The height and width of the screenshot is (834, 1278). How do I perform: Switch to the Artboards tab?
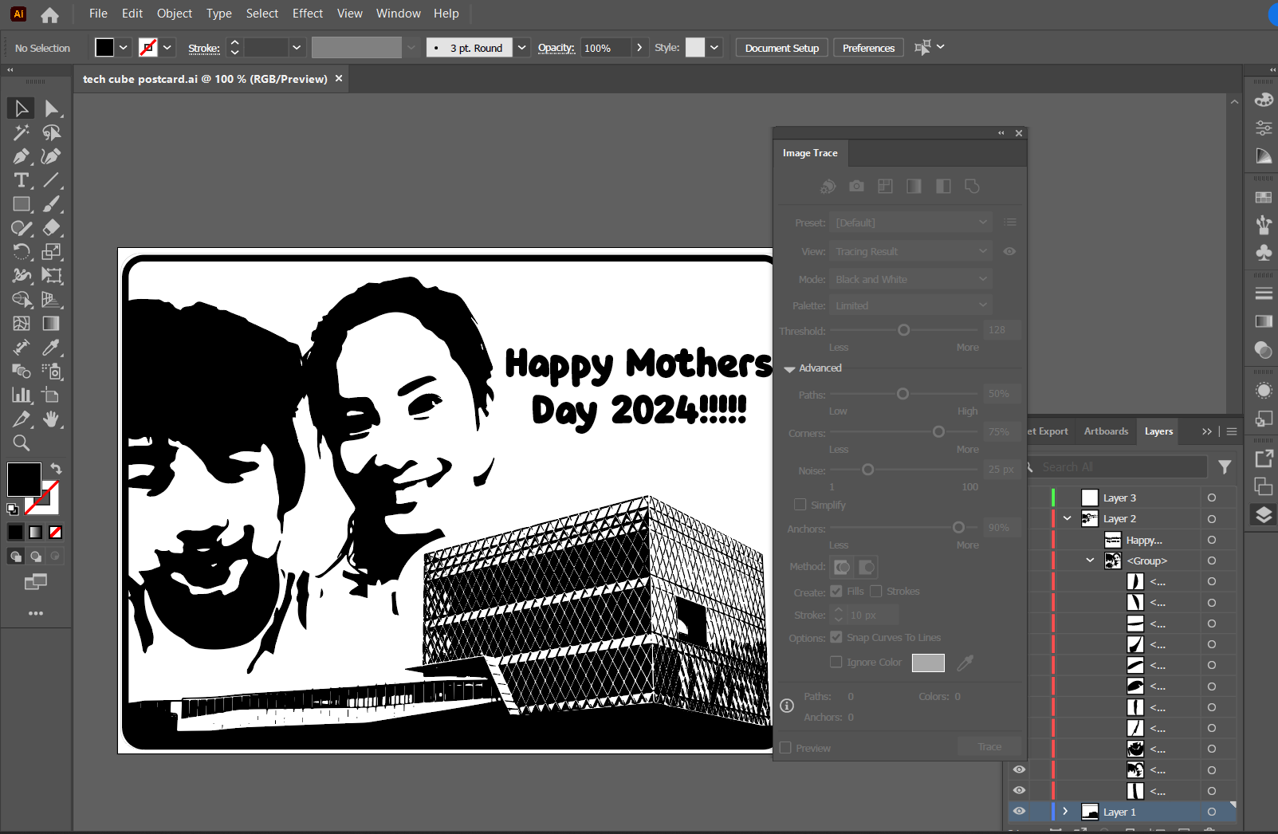click(x=1106, y=431)
